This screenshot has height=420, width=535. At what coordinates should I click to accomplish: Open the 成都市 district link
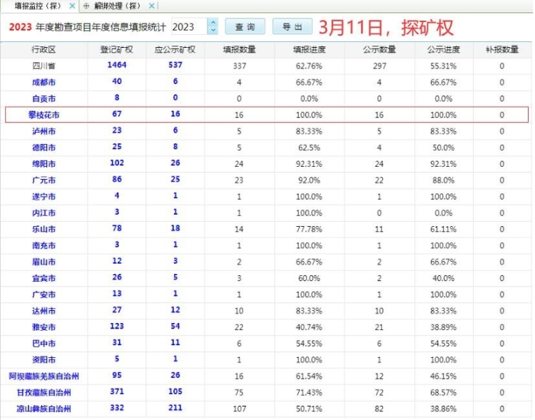pyautogui.click(x=44, y=81)
